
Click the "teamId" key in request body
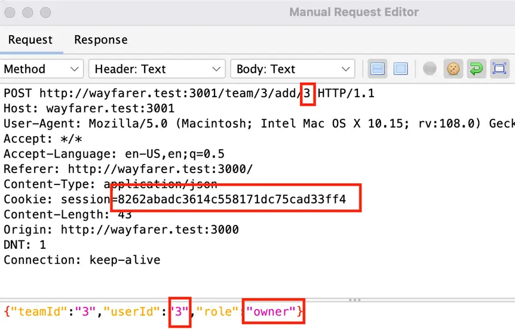pos(39,312)
